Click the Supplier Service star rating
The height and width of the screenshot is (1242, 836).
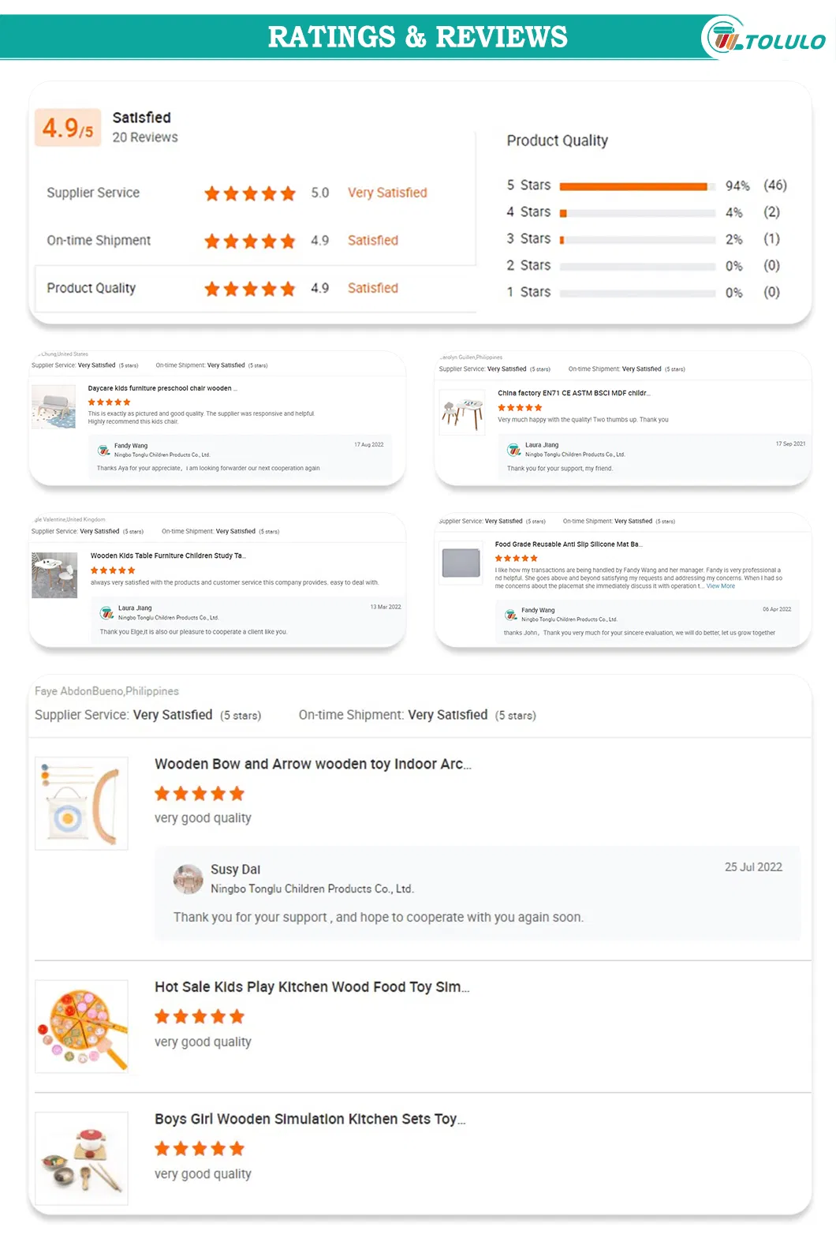click(x=249, y=193)
